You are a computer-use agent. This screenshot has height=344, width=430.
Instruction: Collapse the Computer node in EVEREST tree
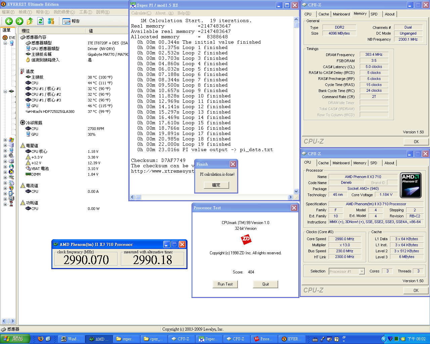[x=5, y=43]
